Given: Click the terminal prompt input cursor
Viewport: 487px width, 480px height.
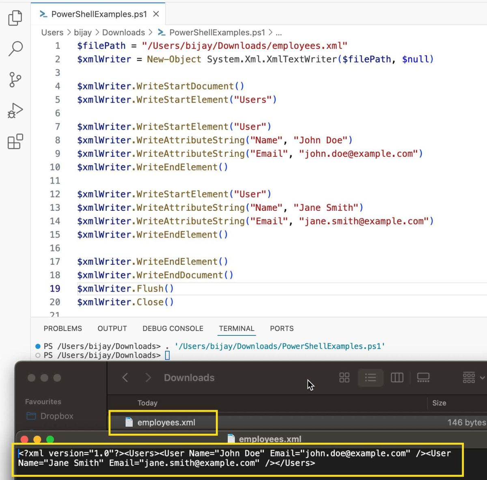Looking at the screenshot, I should (x=167, y=356).
